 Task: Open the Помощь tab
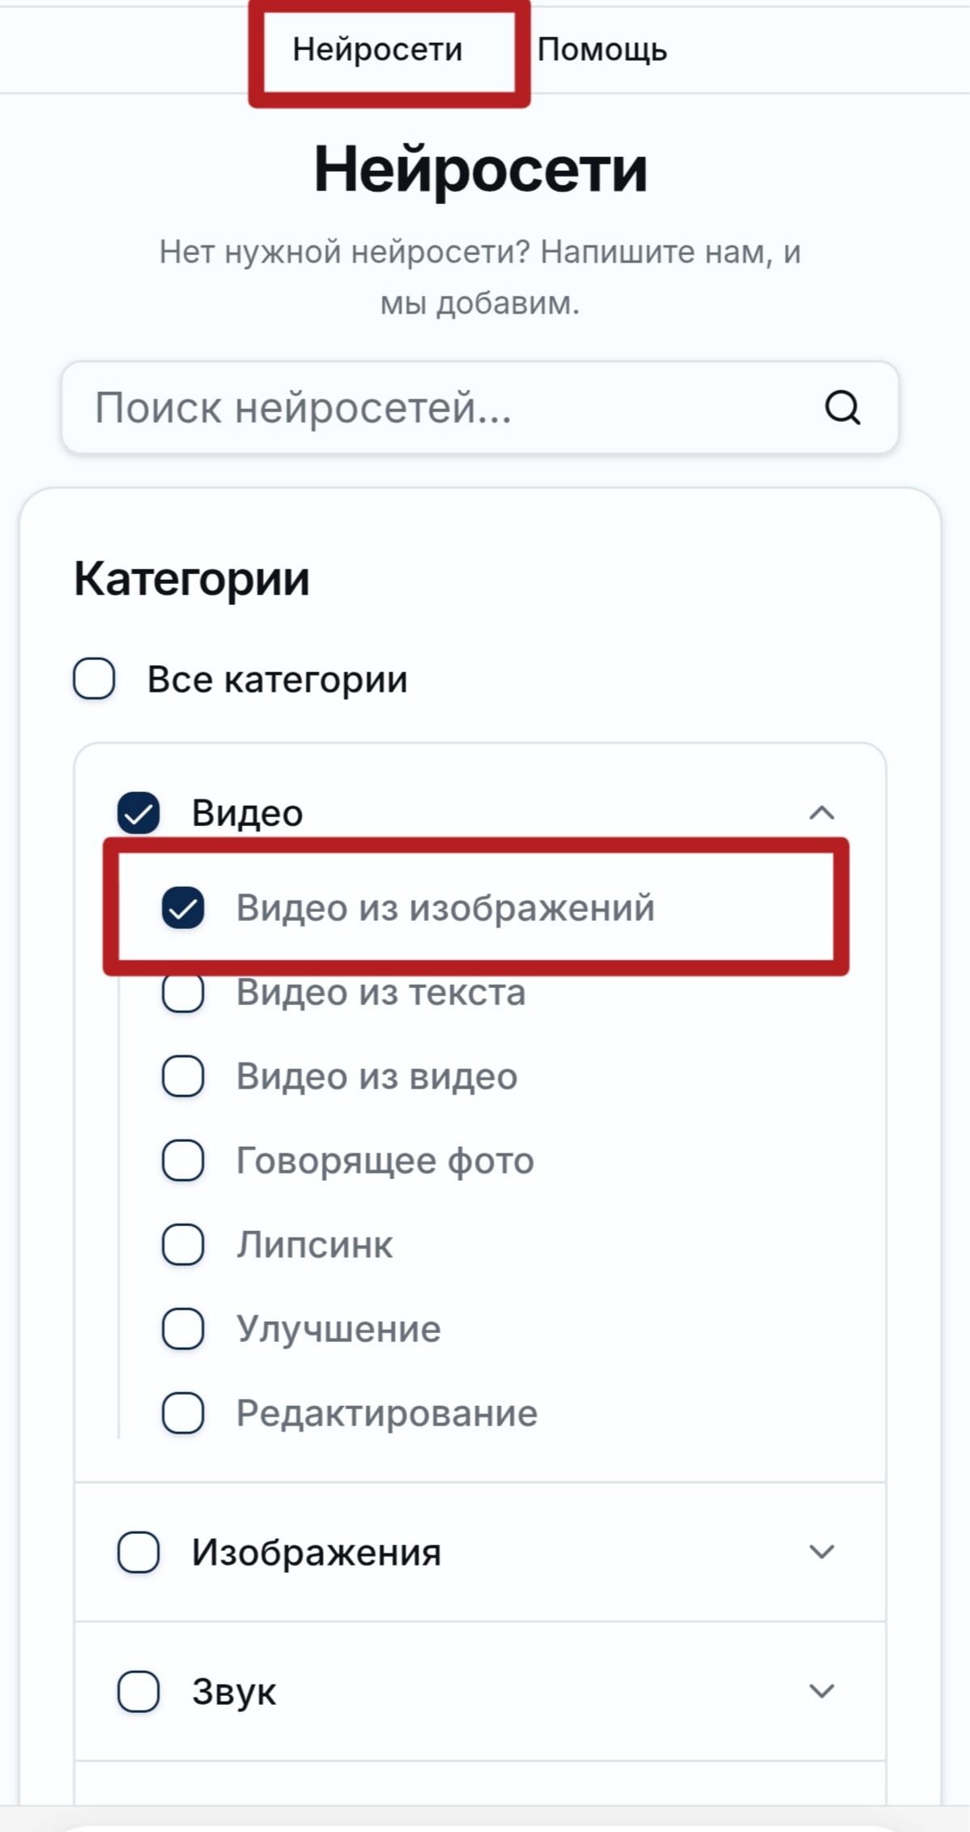pyautogui.click(x=602, y=50)
